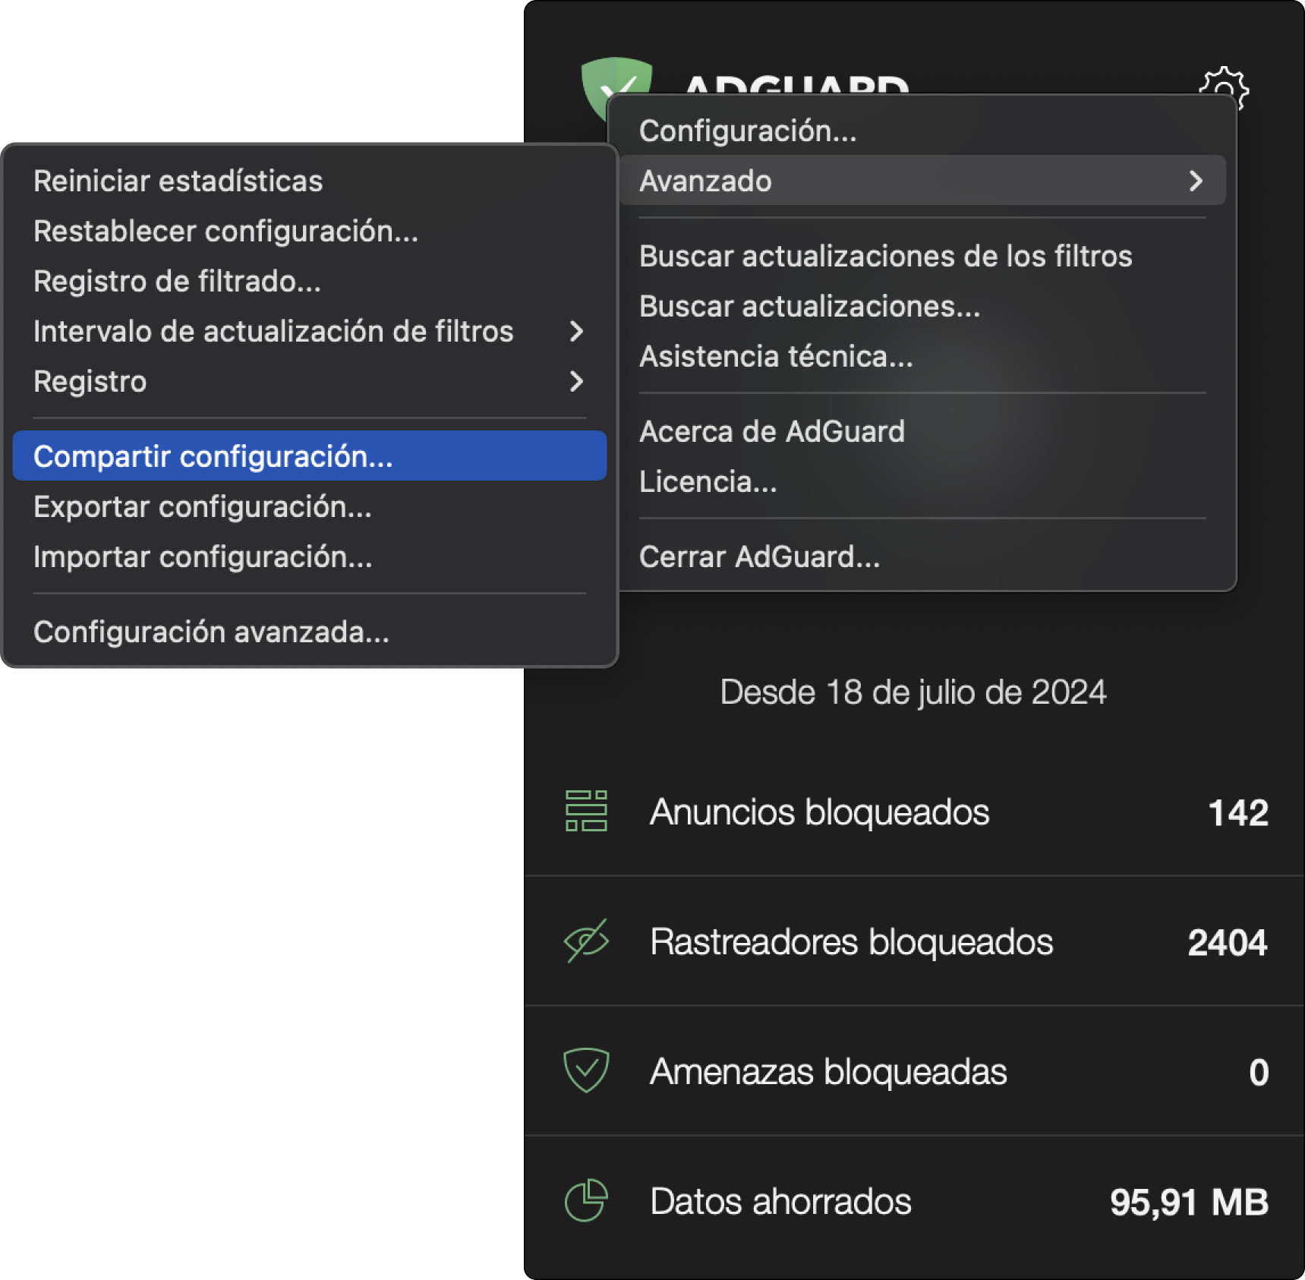The height and width of the screenshot is (1280, 1305).
Task: Click Datos ahorrados label
Action: (x=780, y=1201)
